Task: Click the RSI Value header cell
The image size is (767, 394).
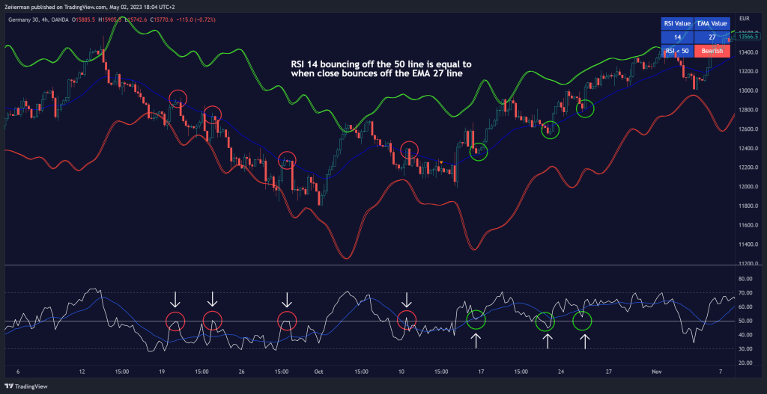Action: (x=676, y=23)
